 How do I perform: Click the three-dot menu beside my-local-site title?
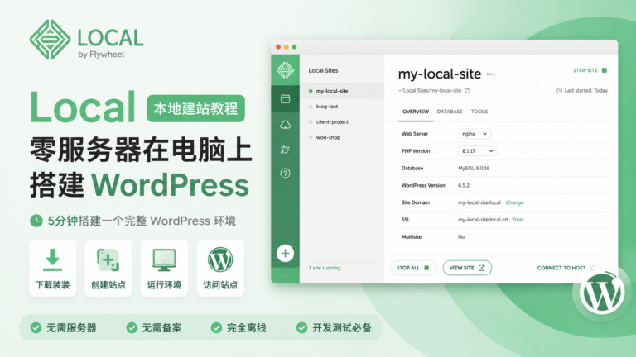click(491, 74)
